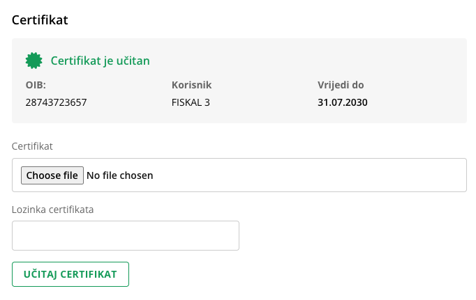This screenshot has height=300, width=476.
Task: Click the UČITAJ CERTIFIKAT button
Action: tap(70, 274)
